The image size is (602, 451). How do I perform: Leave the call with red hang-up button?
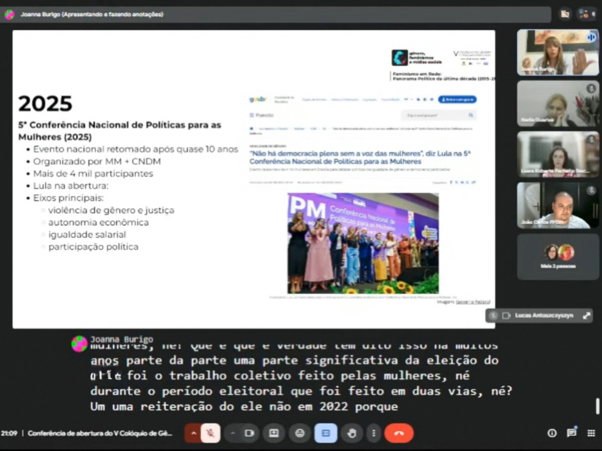(x=399, y=433)
